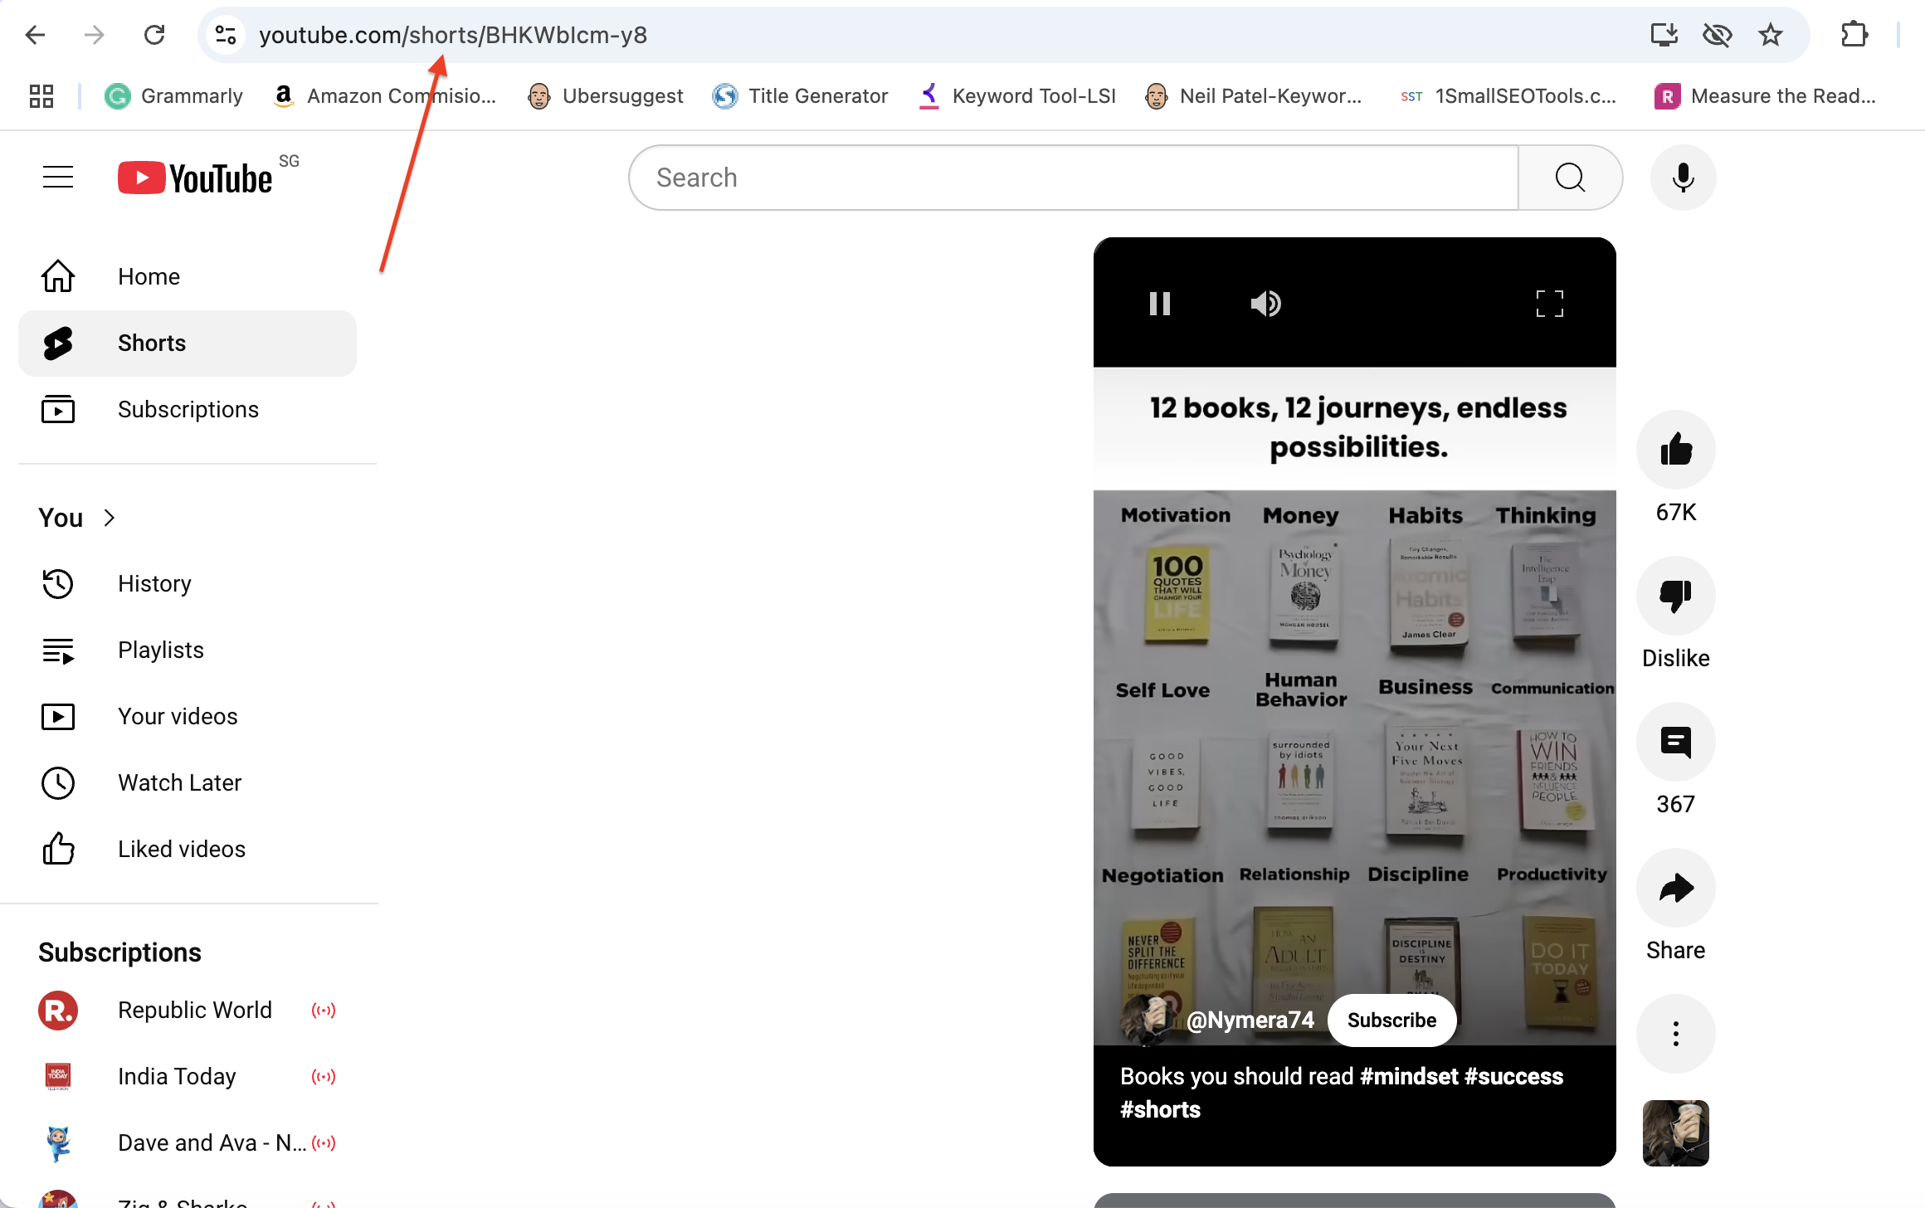This screenshot has width=1925, height=1208.
Task: Subscribe to @Nymera74
Action: [1391, 1020]
